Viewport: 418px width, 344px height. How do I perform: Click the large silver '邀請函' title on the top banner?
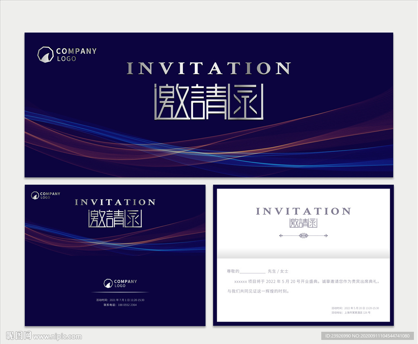point(209,101)
